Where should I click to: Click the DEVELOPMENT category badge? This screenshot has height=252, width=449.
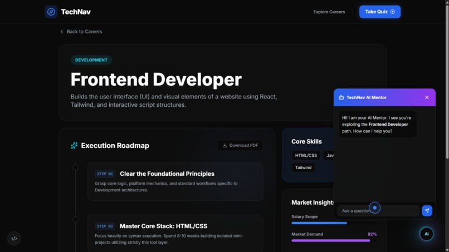(x=91, y=60)
